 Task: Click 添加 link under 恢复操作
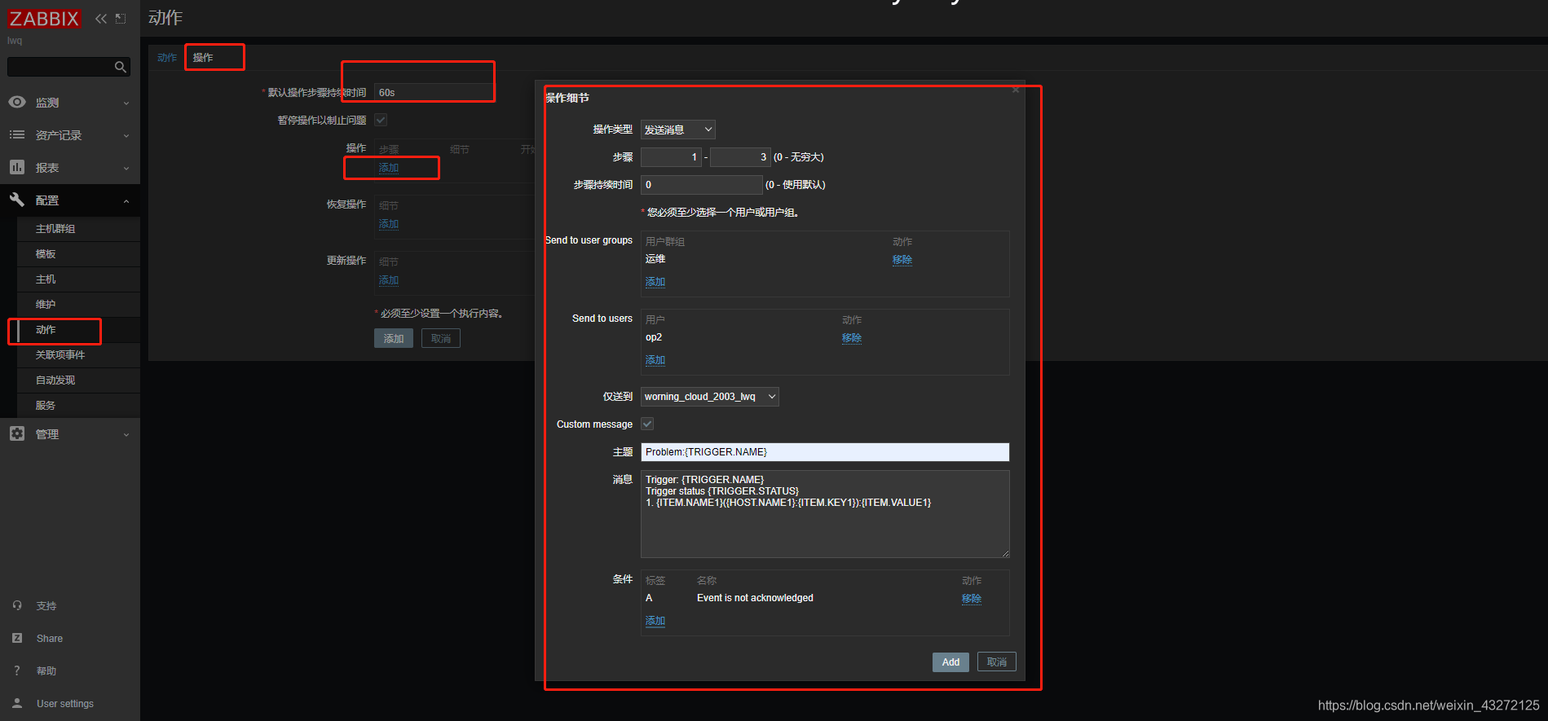click(389, 224)
